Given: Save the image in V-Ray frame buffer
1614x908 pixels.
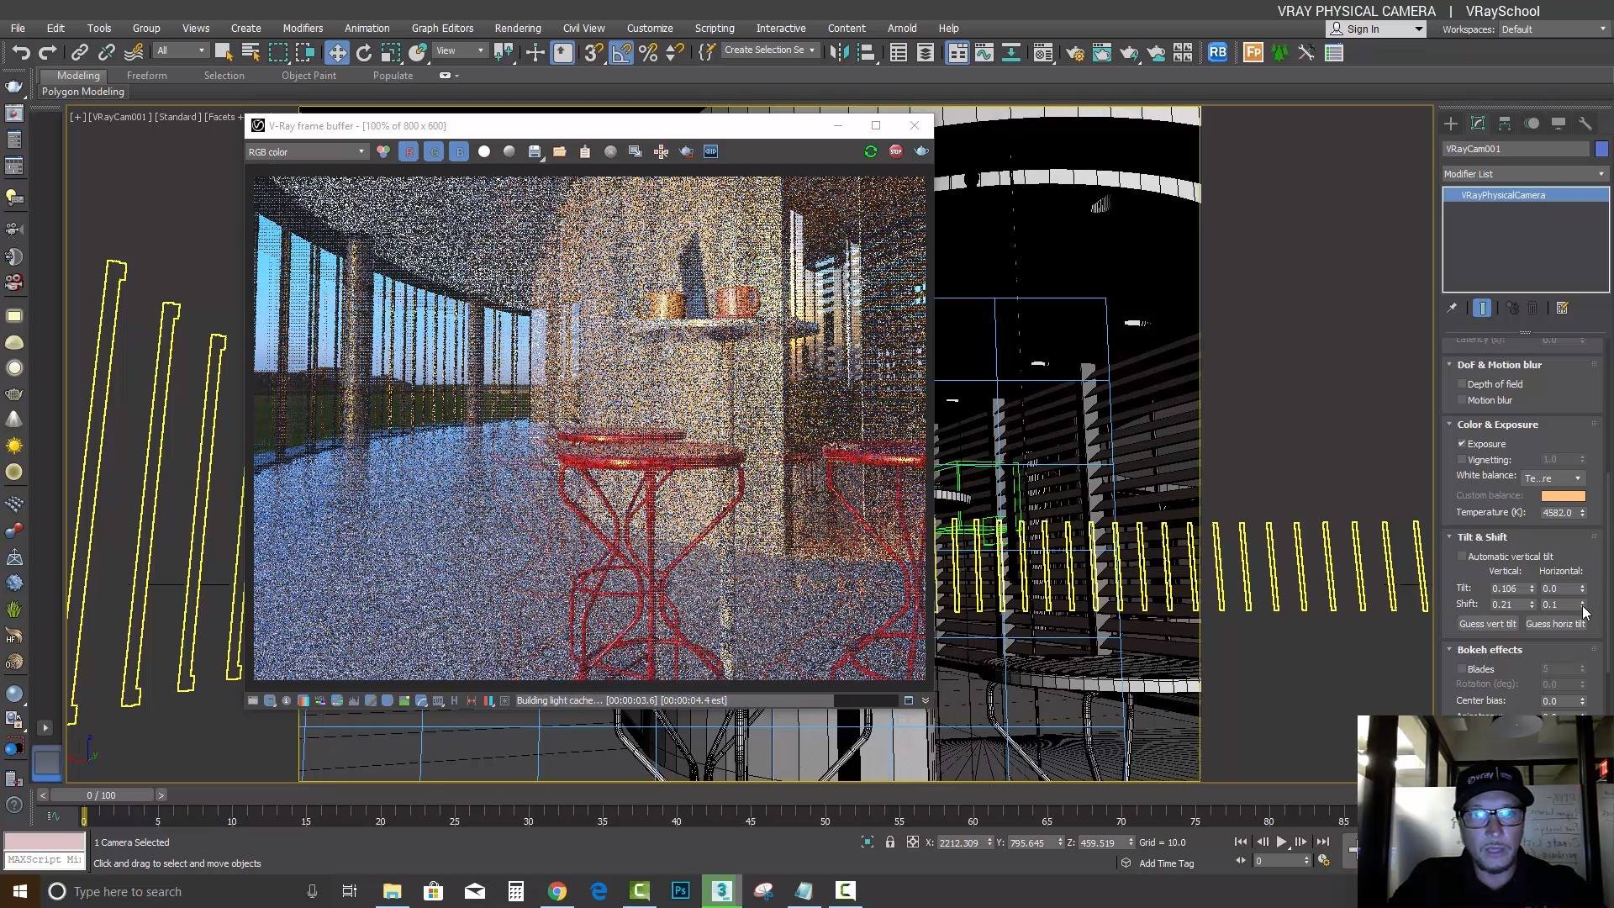Looking at the screenshot, I should (535, 151).
